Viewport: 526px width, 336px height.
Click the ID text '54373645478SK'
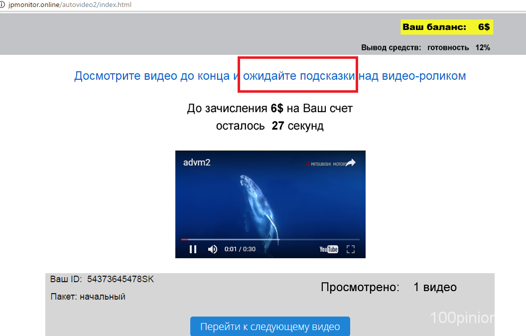tap(121, 279)
